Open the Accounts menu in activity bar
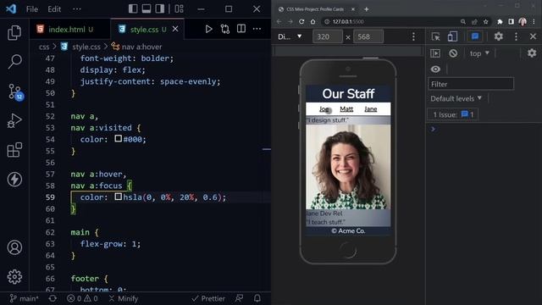The image size is (542, 305). [x=14, y=247]
